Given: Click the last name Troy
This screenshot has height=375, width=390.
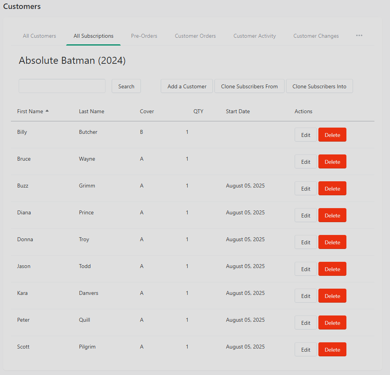Looking at the screenshot, I should point(84,239).
